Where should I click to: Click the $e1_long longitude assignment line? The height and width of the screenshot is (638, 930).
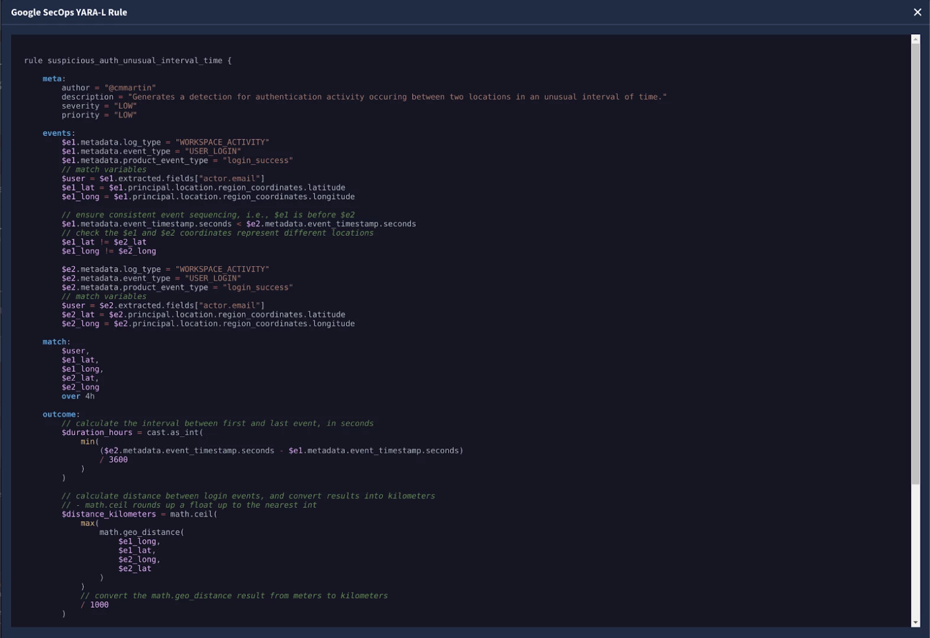click(x=208, y=197)
